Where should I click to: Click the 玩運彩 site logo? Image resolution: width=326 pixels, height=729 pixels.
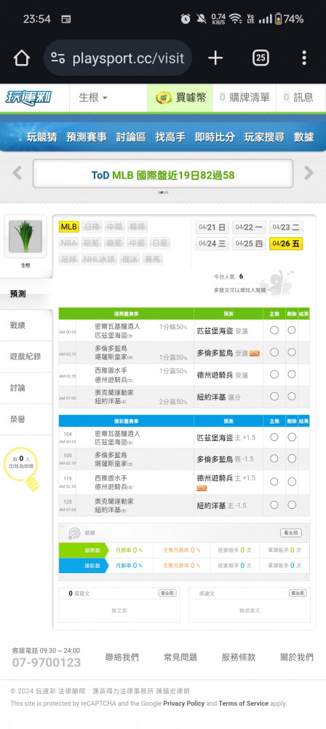pyautogui.click(x=29, y=98)
